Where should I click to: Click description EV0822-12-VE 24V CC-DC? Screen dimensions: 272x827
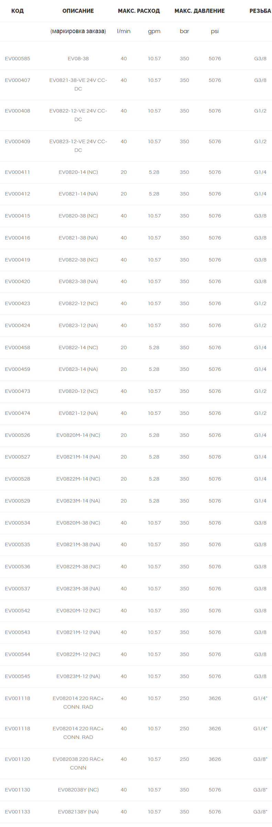(x=78, y=115)
